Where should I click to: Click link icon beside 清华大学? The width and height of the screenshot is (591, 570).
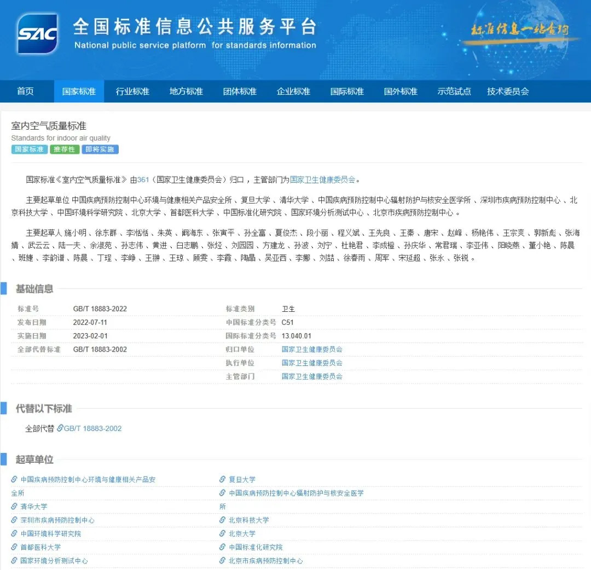14,507
